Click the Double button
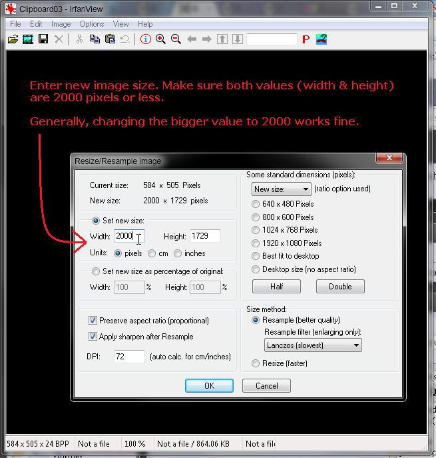The height and width of the screenshot is (458, 436). (340, 287)
